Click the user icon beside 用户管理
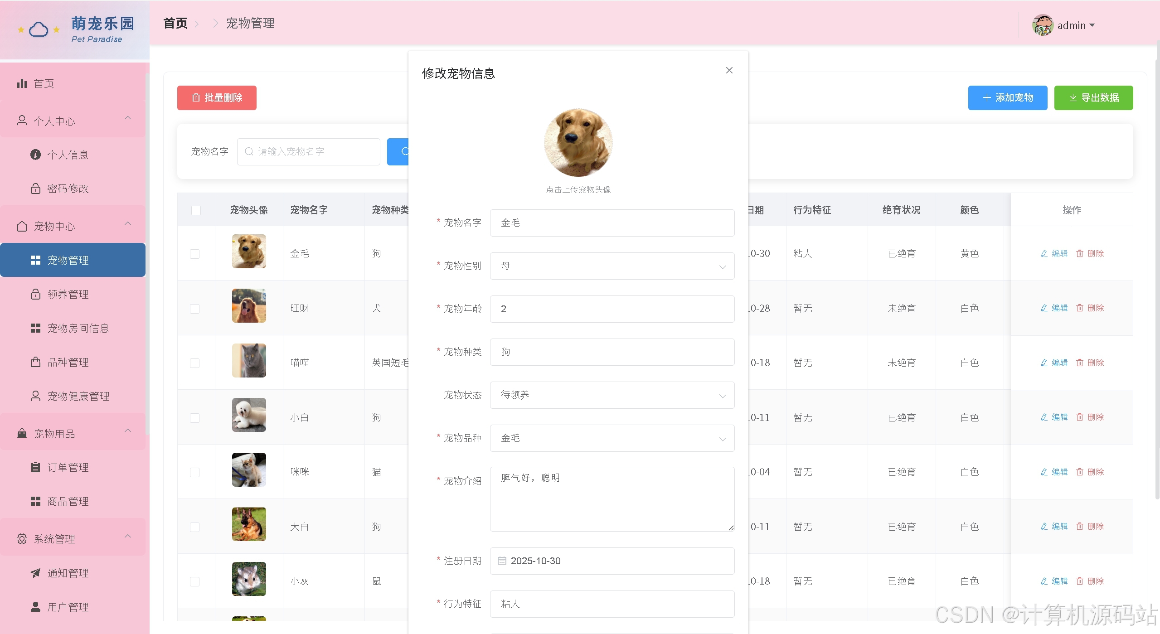The height and width of the screenshot is (634, 1160). 35,607
